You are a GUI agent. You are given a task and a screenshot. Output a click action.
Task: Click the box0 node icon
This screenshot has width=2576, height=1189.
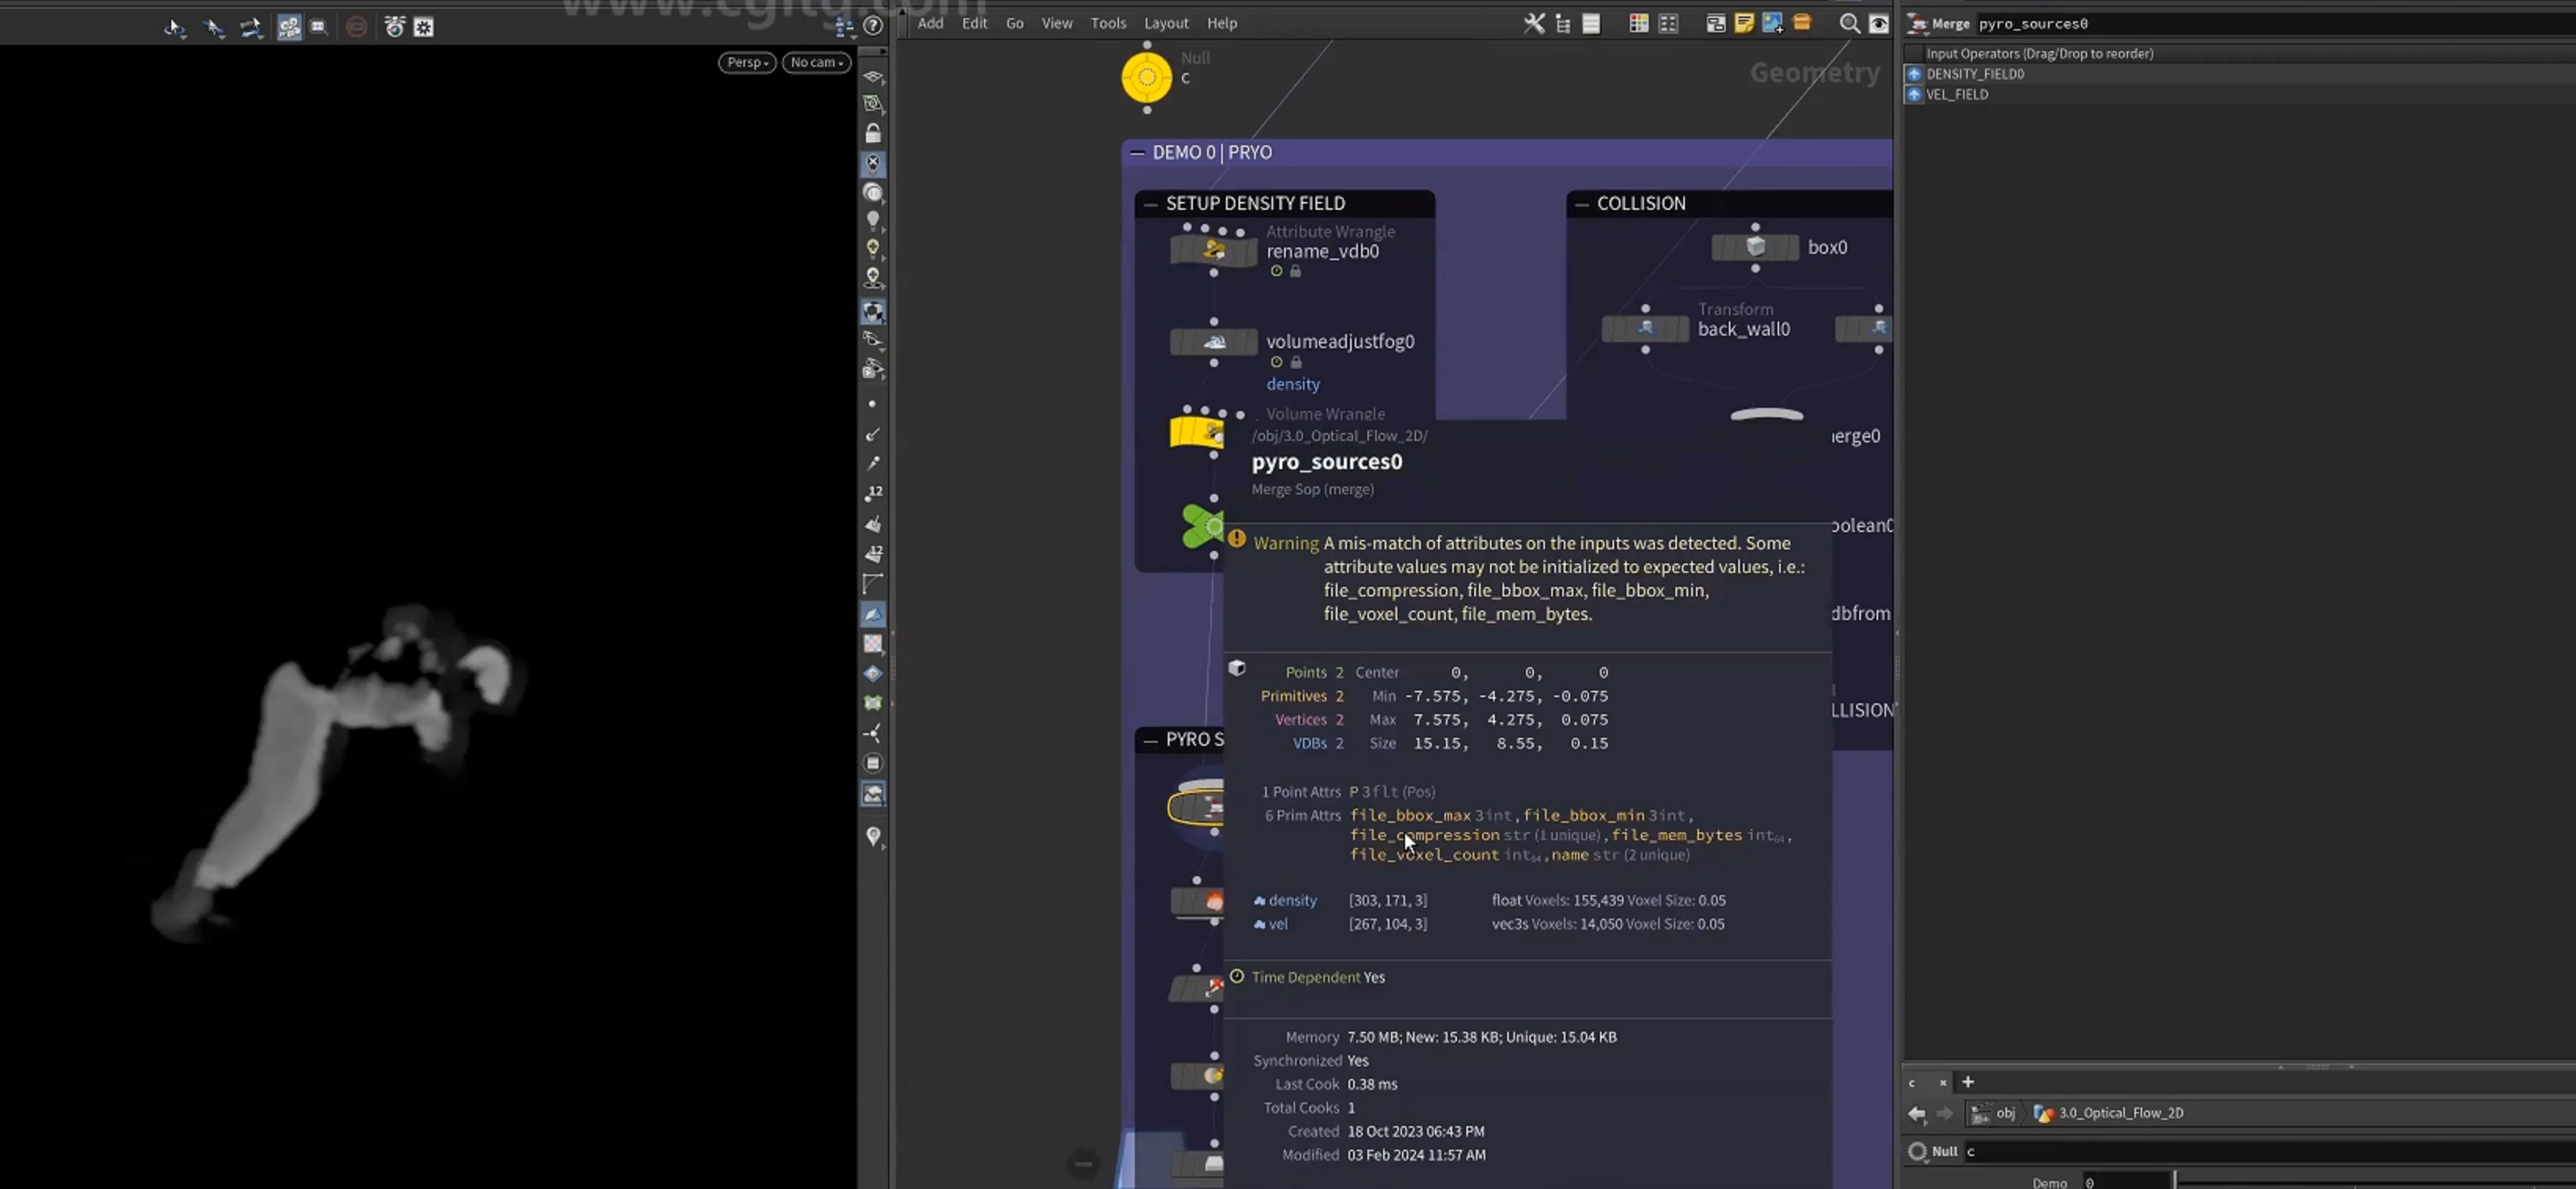coord(1755,247)
